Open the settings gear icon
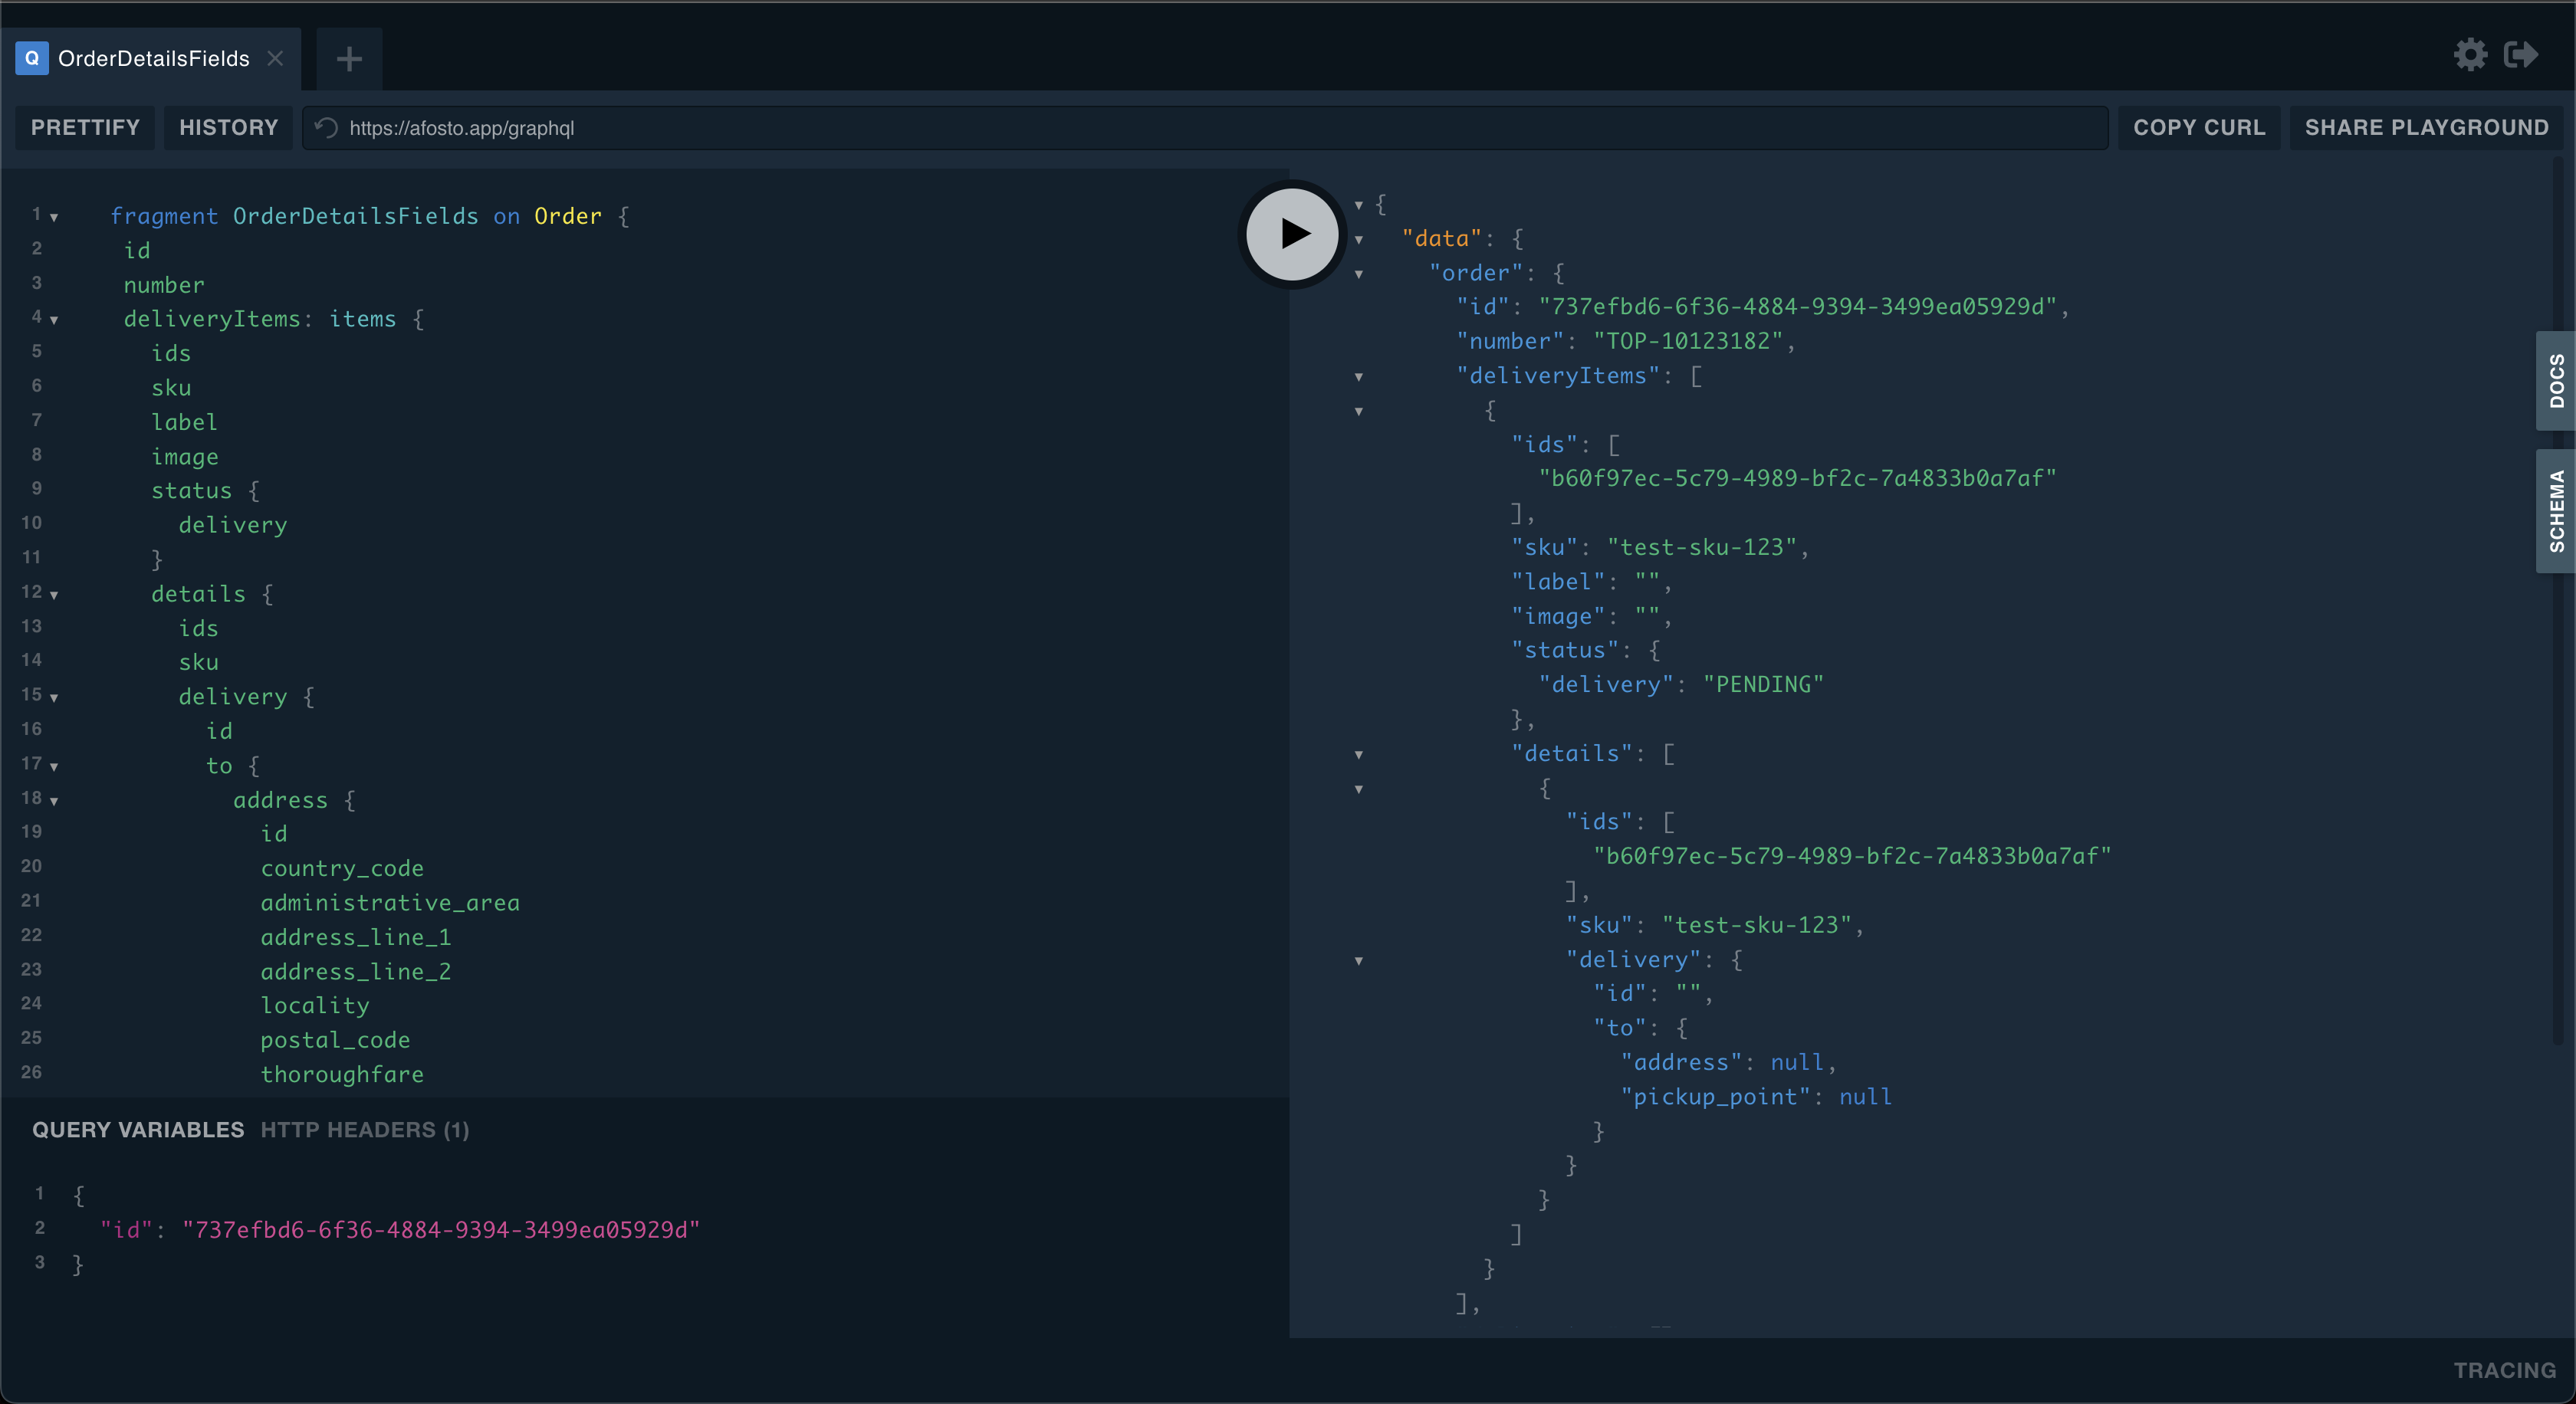This screenshot has width=2576, height=1404. pos(2470,55)
